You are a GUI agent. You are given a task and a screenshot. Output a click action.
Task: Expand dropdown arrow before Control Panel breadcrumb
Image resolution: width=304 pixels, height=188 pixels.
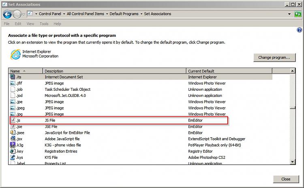click(36, 14)
